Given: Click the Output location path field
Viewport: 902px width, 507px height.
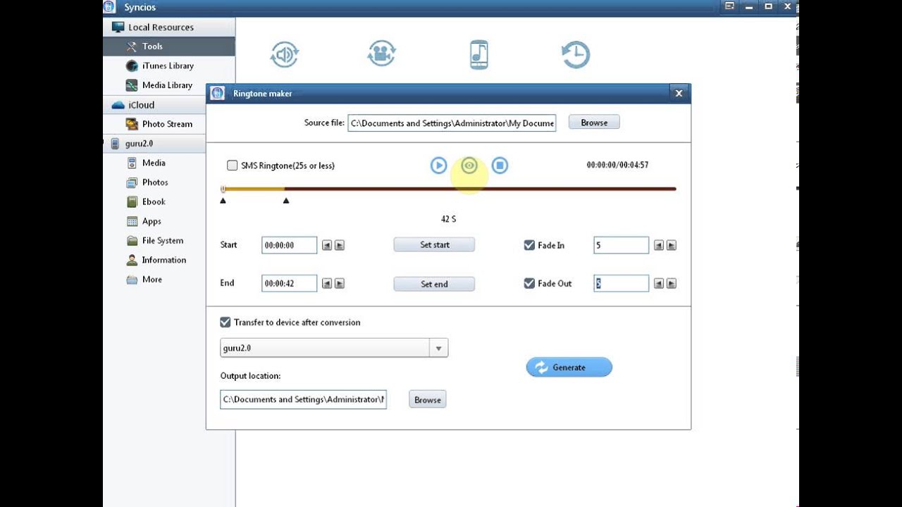Looking at the screenshot, I should coord(303,399).
